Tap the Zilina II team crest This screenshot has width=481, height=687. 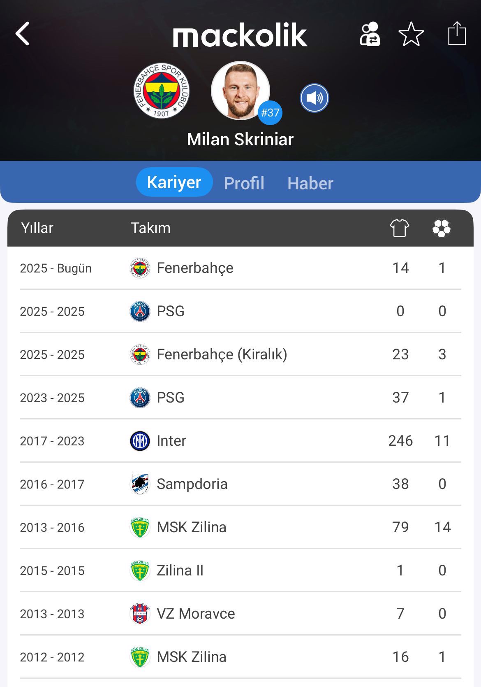click(140, 571)
